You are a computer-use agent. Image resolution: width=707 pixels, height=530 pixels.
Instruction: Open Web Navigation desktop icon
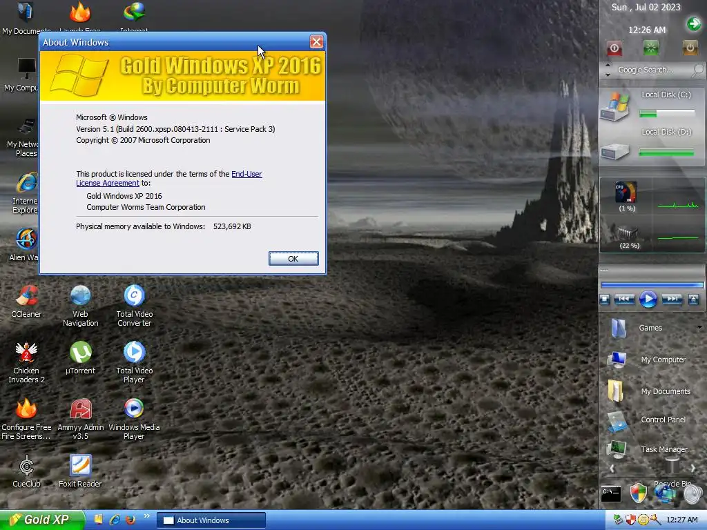(x=80, y=306)
